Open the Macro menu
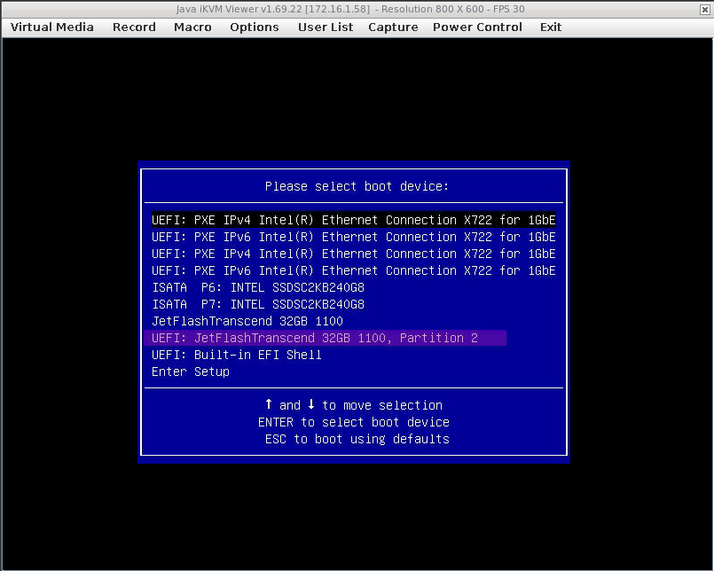Screen dimensions: 714x571 pos(192,27)
